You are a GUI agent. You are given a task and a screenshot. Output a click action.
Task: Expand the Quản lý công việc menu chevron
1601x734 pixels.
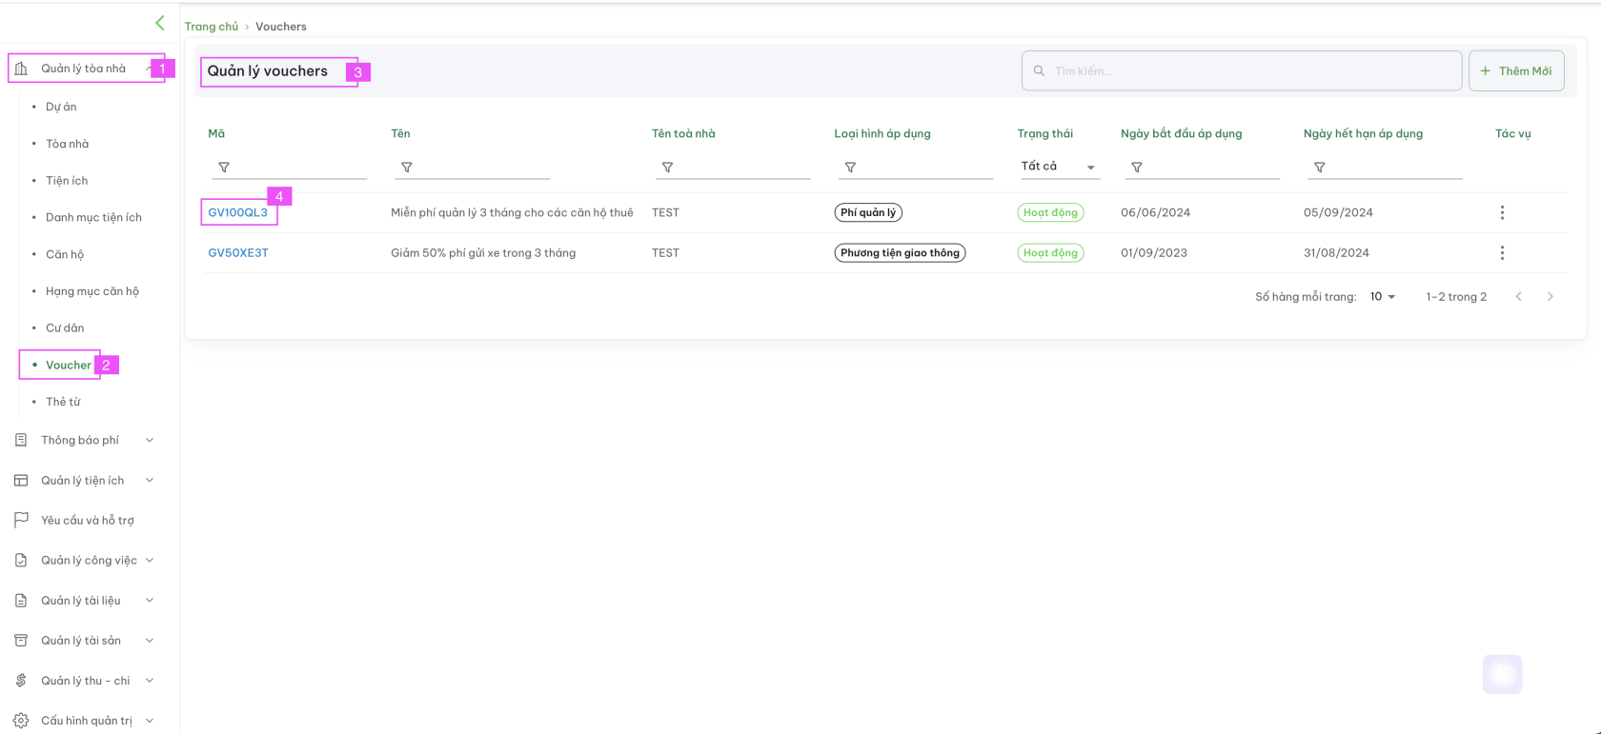(150, 560)
